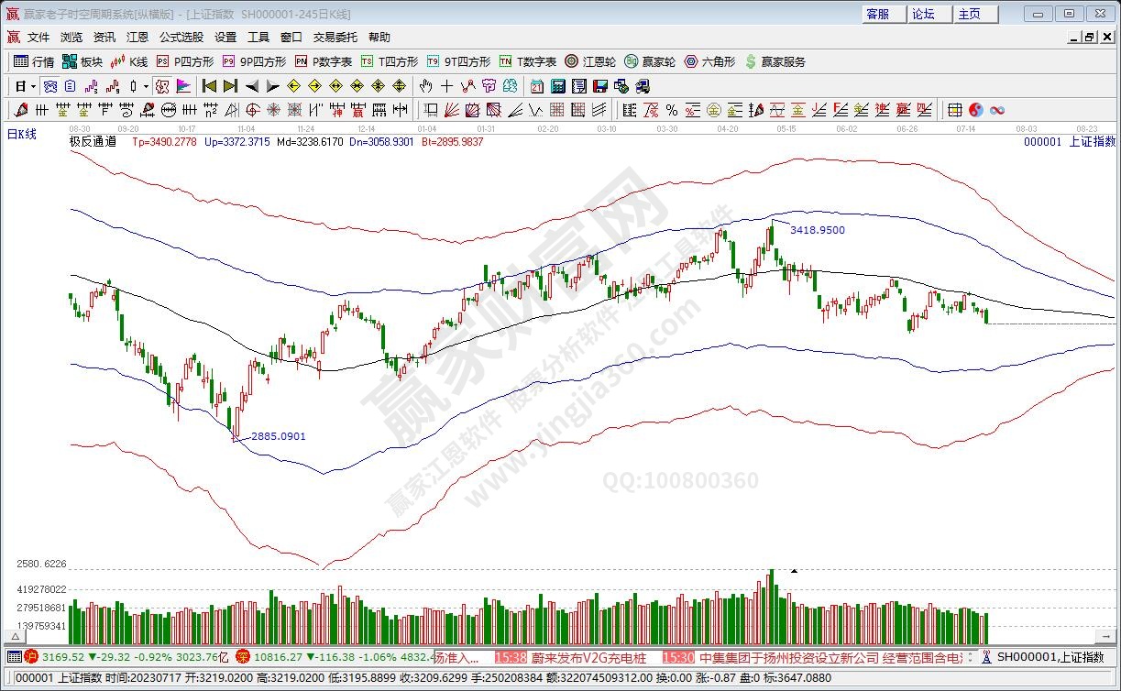Jump to the first bar using skip-to-start arrow

(x=209, y=86)
